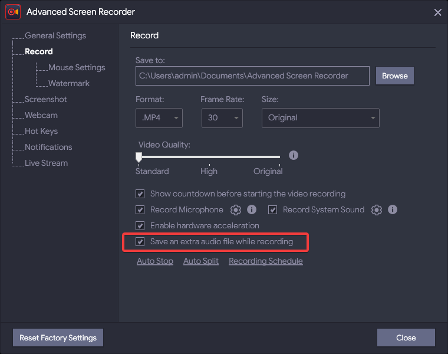This screenshot has width=448, height=354.
Task: Open the Frame Rate 30 dropdown
Action: click(x=222, y=118)
